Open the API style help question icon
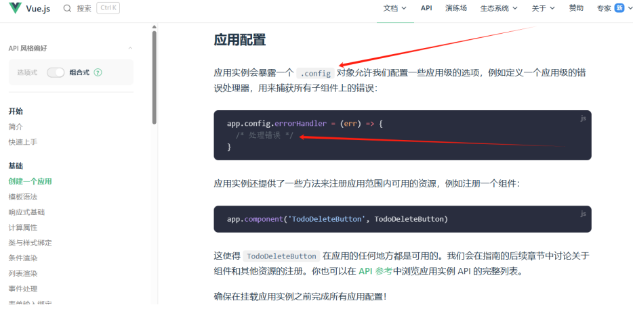The width and height of the screenshot is (633, 326). [98, 72]
